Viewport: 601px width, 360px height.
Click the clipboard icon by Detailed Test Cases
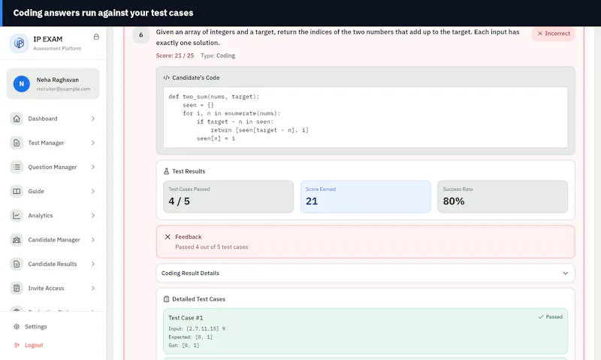tap(166, 298)
